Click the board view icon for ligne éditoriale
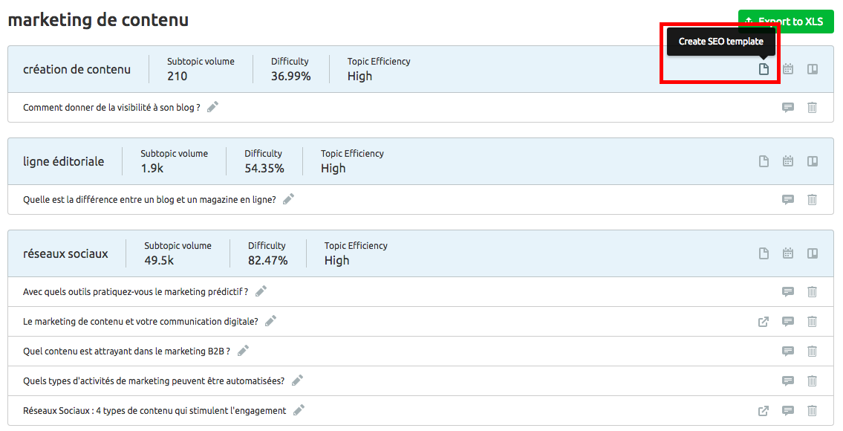843x431 pixels. click(812, 161)
